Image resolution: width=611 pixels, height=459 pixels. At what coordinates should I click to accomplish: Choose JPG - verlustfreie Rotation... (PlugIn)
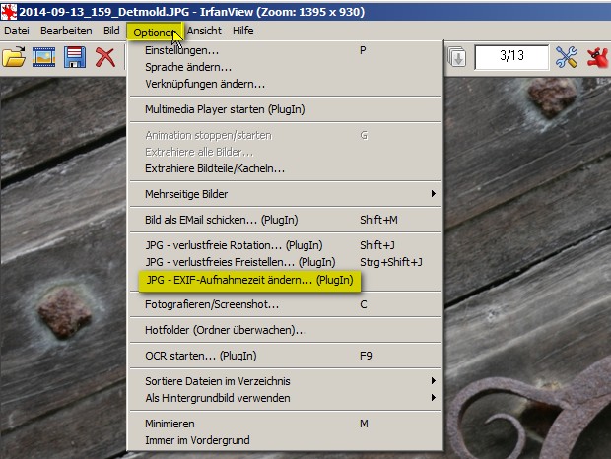coord(287,245)
